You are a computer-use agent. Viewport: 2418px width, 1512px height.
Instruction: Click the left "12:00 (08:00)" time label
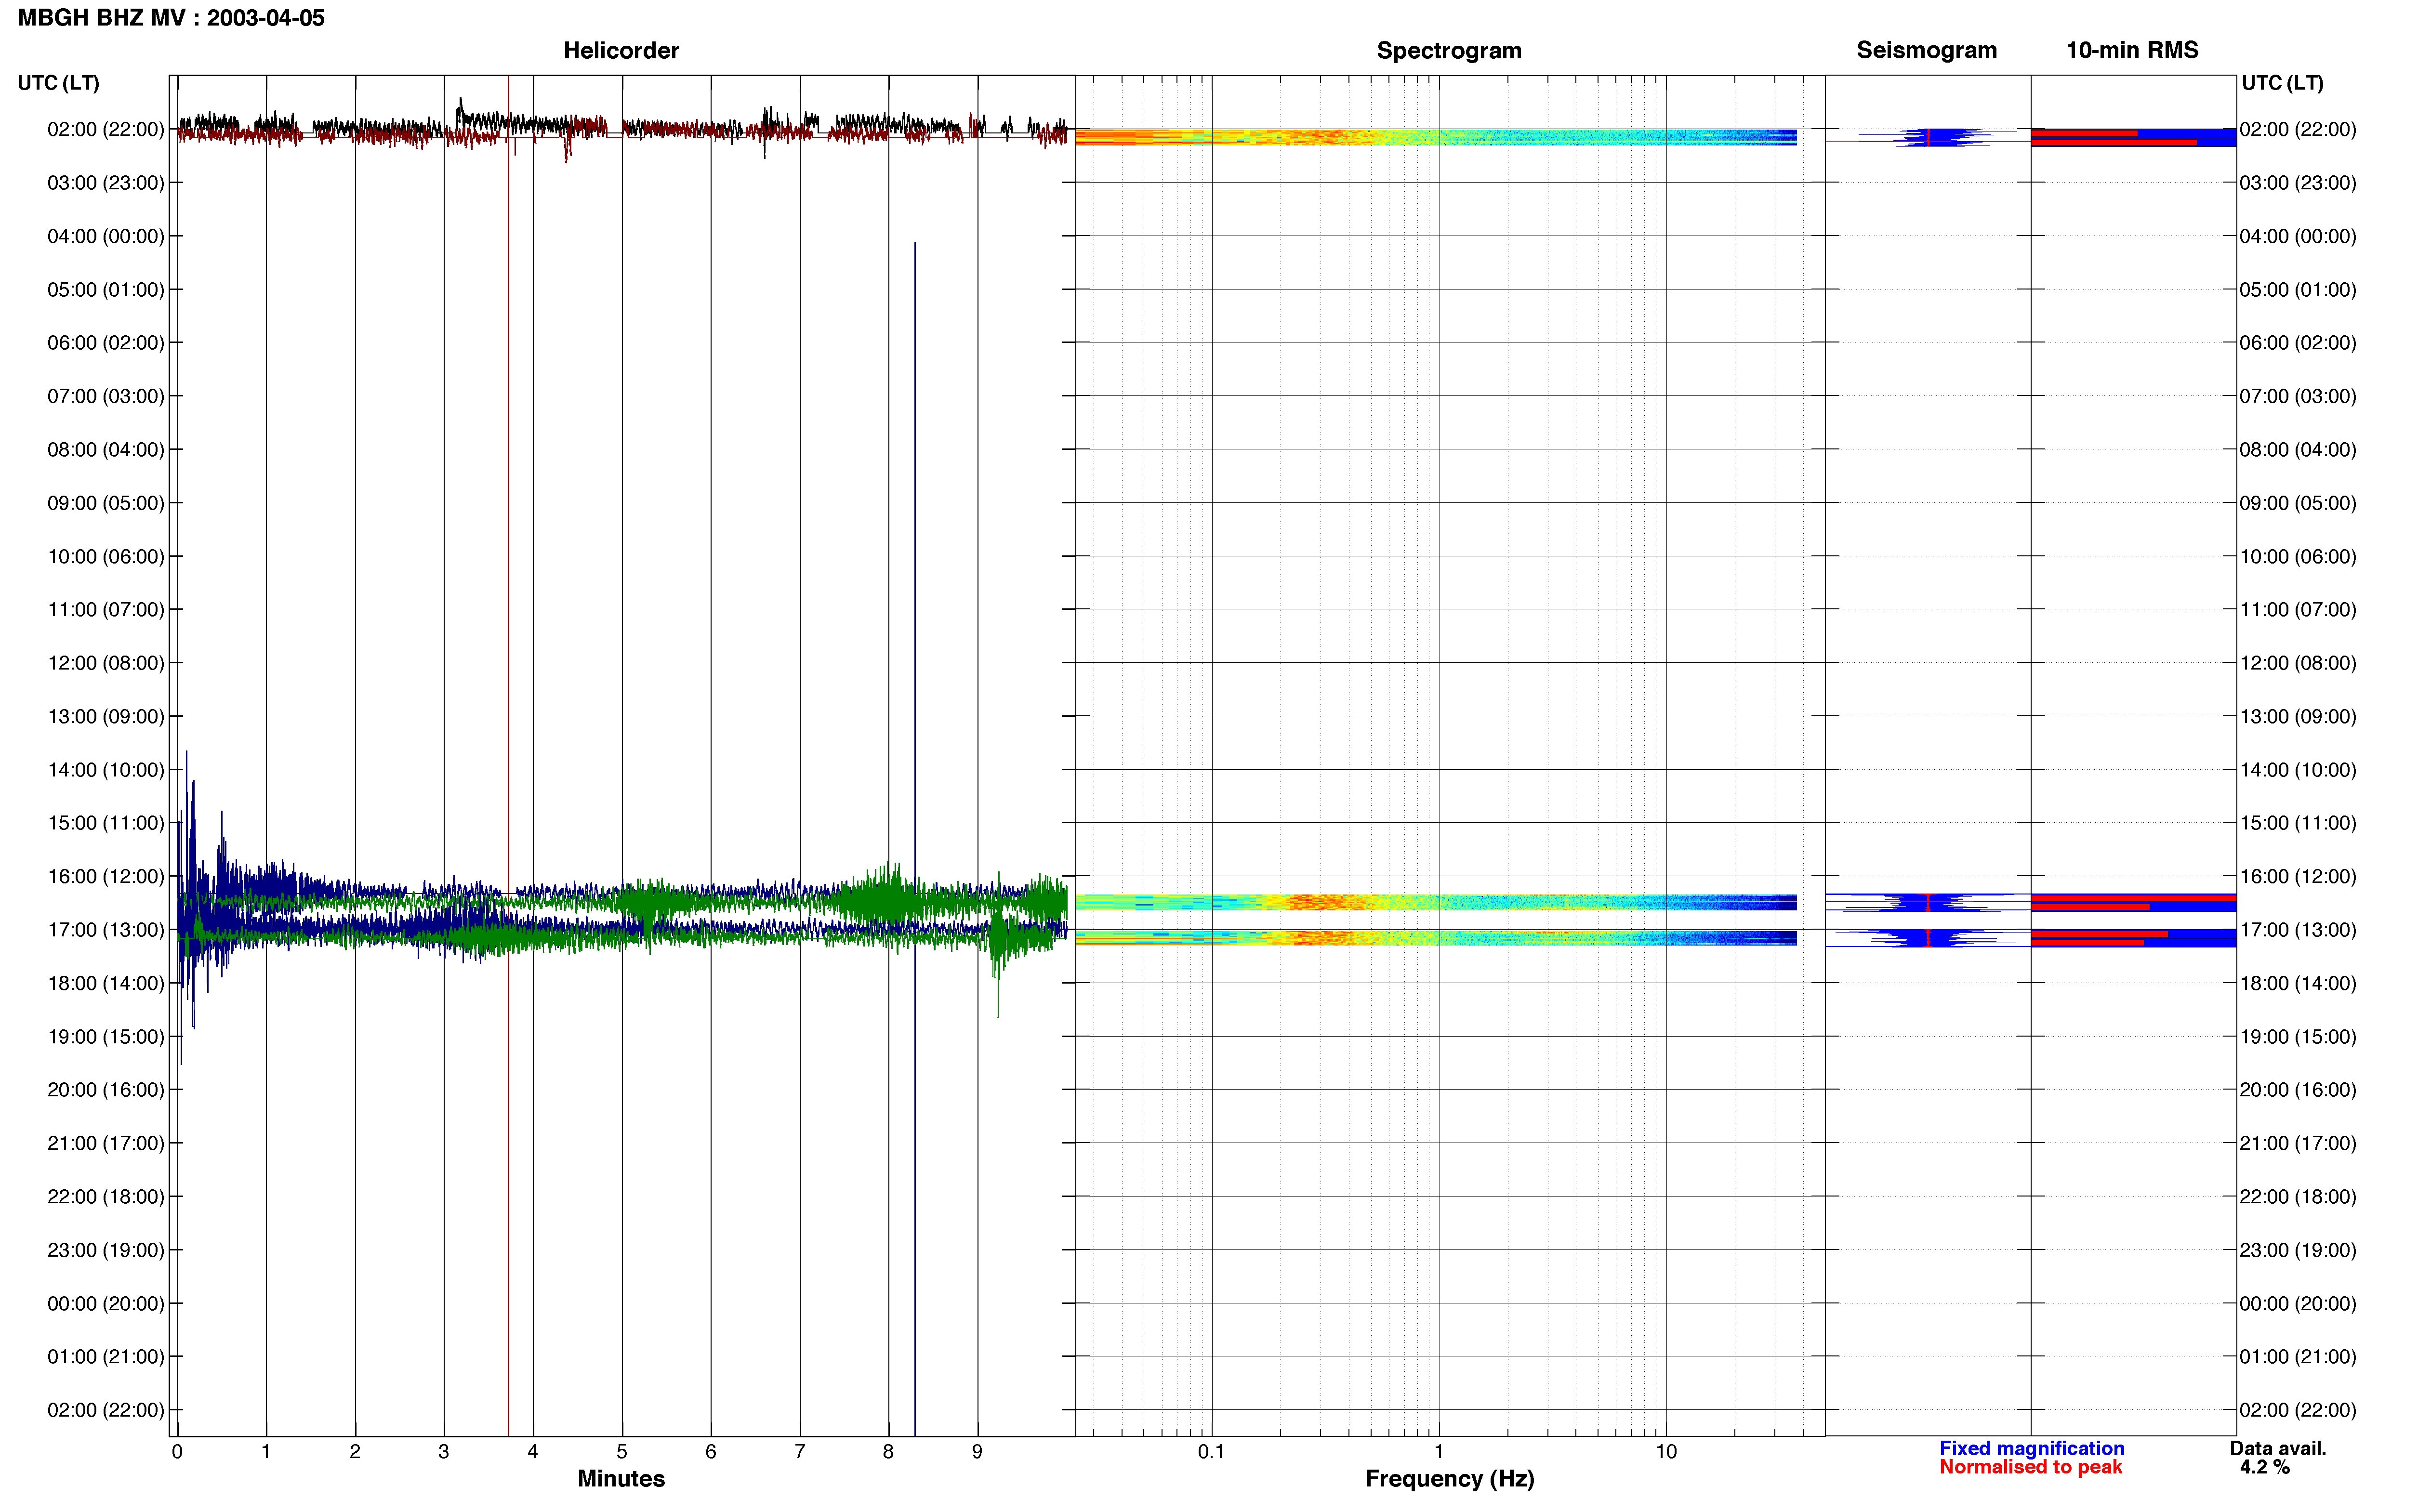pos(105,662)
